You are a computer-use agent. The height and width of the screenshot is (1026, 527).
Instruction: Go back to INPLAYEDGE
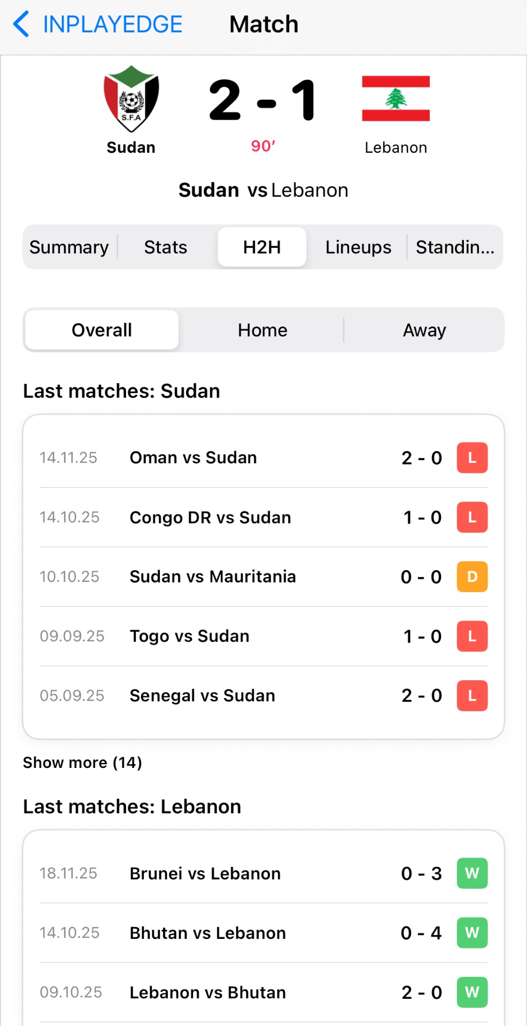[x=112, y=25]
